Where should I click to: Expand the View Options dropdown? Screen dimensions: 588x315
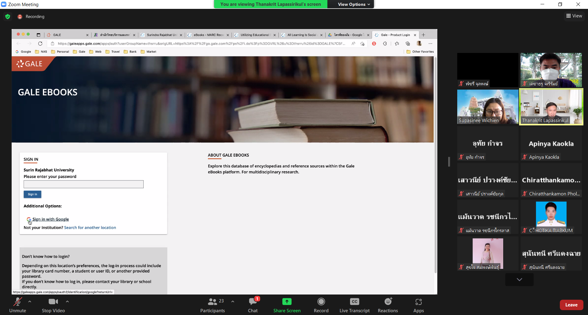(354, 4)
